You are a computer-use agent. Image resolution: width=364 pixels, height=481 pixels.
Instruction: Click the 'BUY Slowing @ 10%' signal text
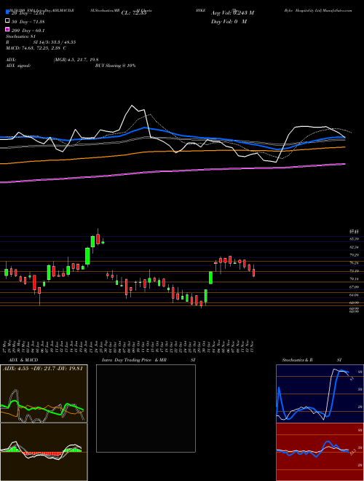pyautogui.click(x=115, y=66)
